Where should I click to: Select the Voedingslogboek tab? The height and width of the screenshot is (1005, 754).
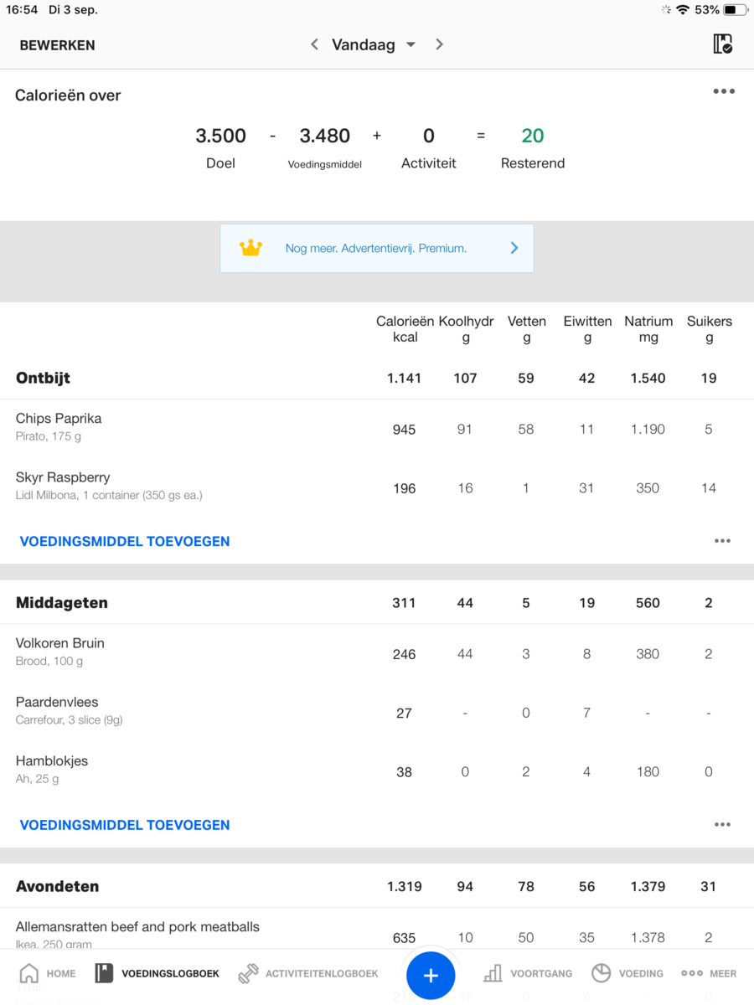point(158,973)
